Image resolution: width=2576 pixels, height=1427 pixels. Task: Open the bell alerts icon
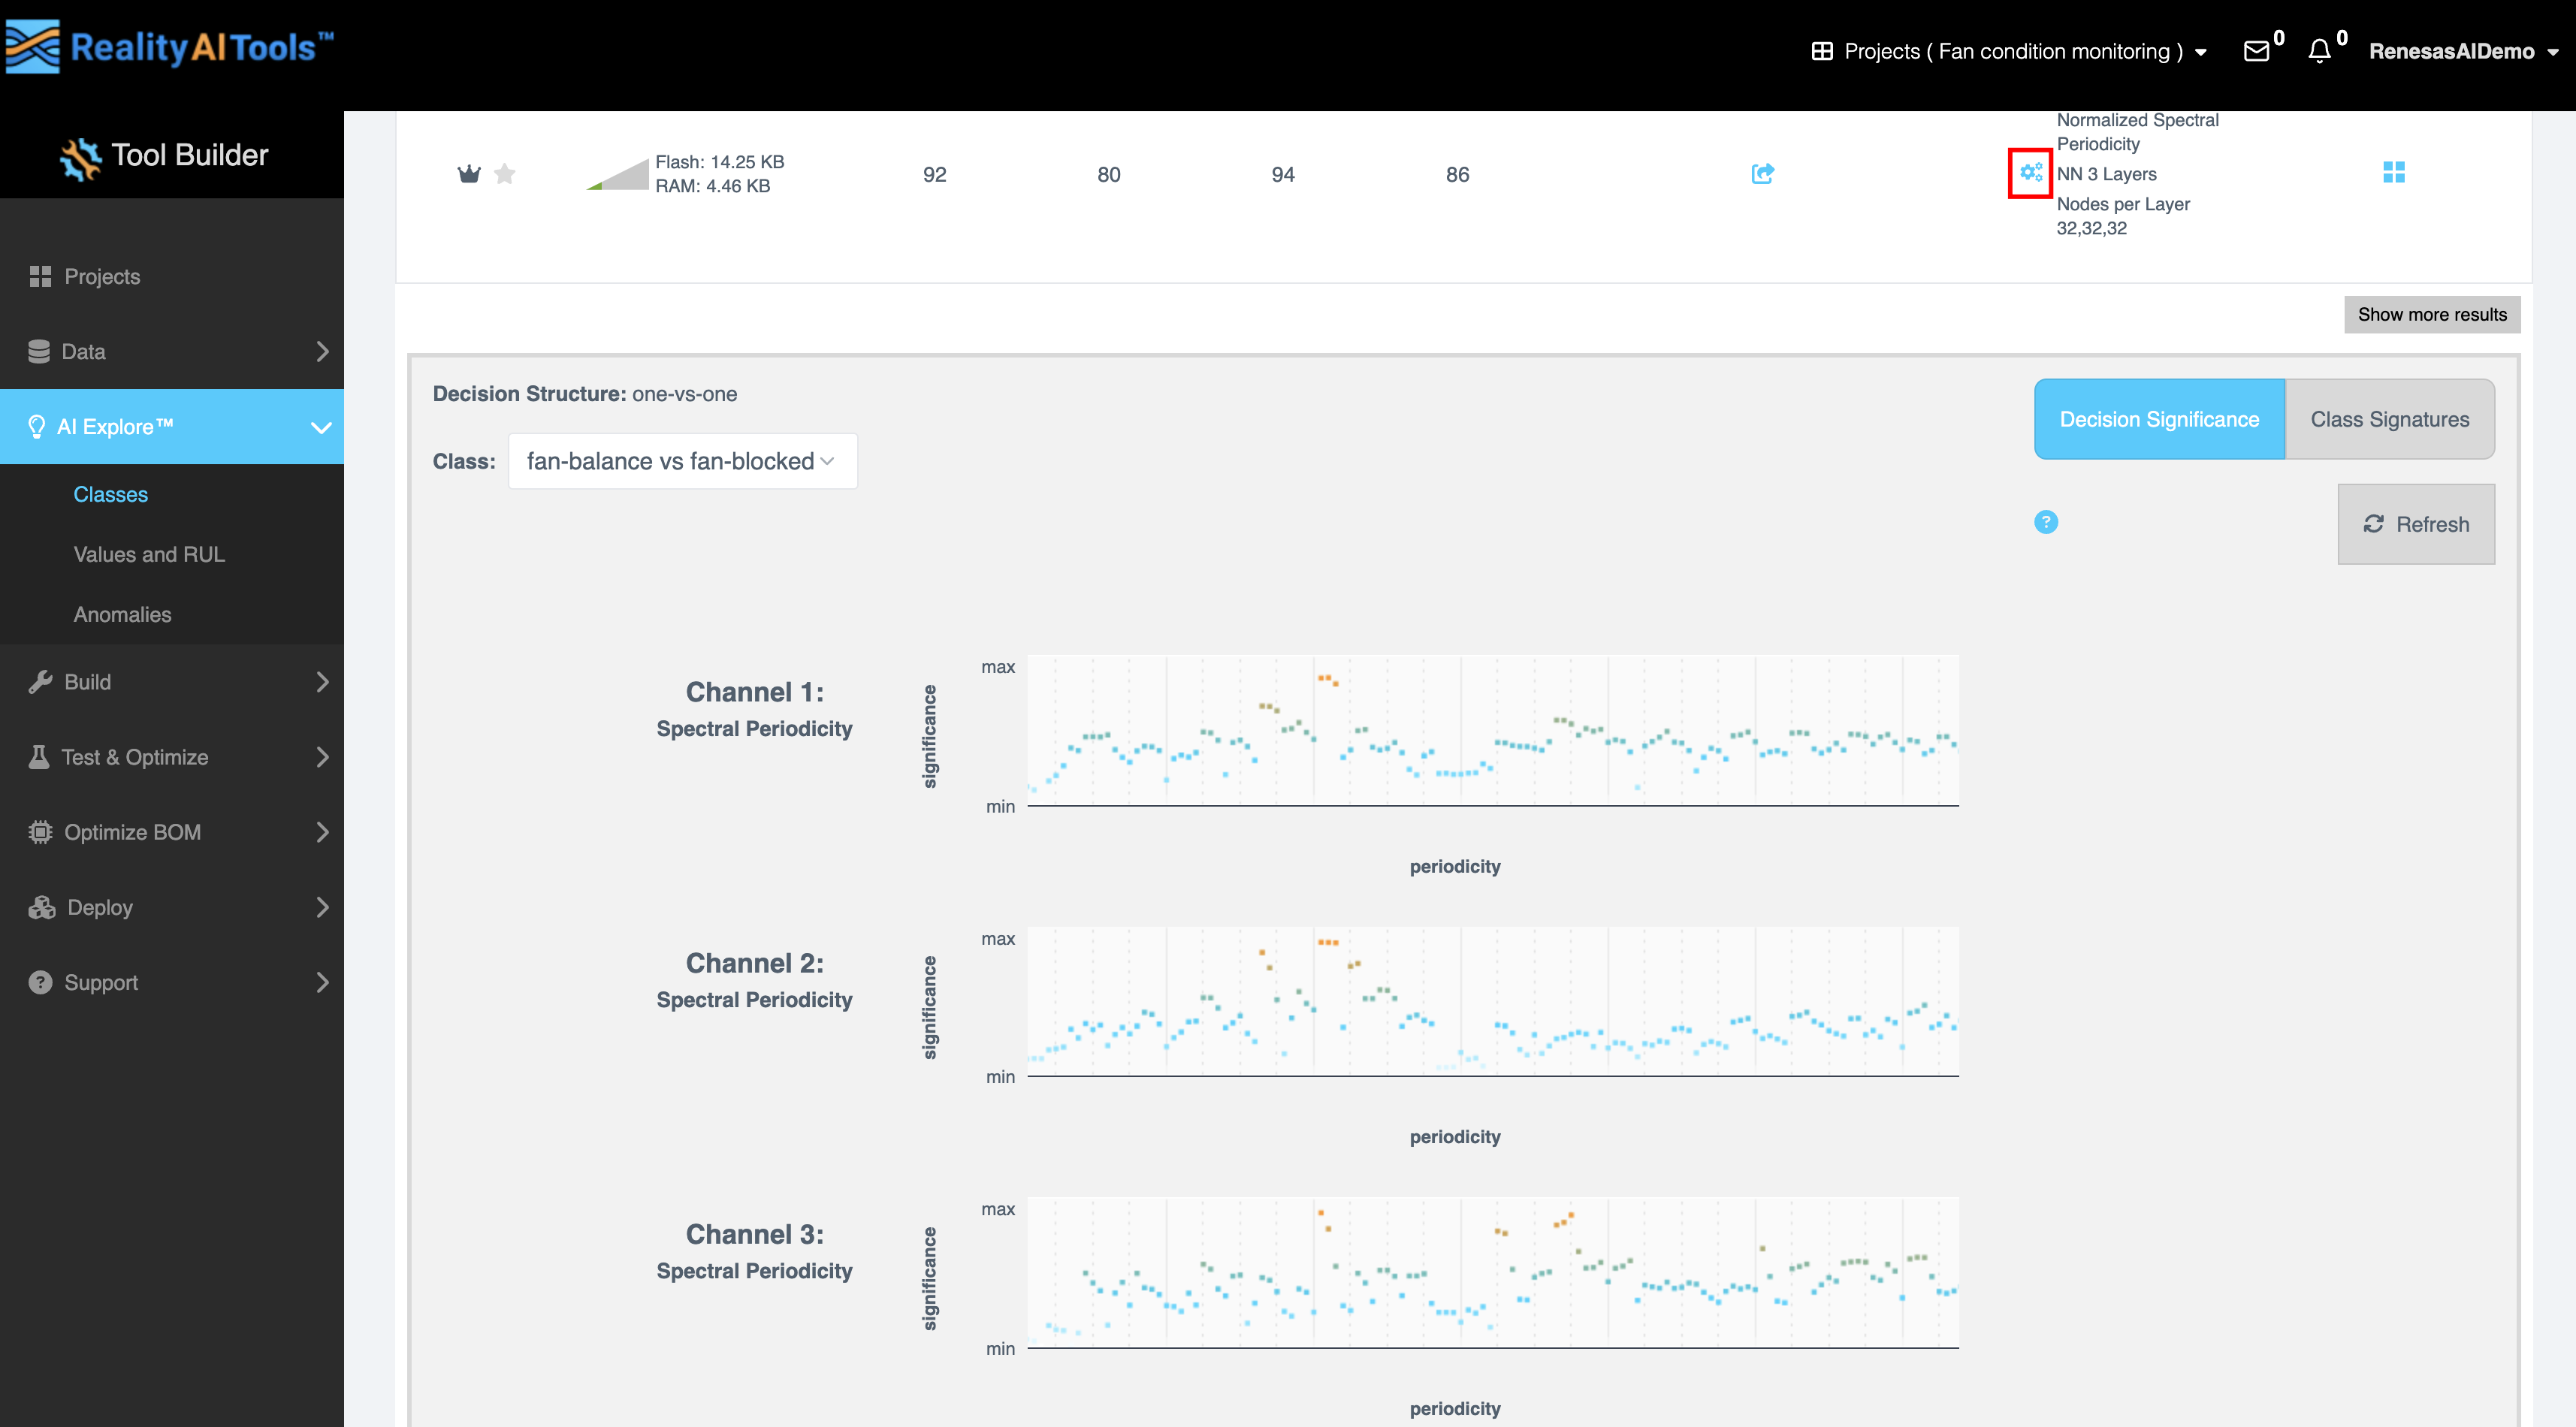tap(2319, 51)
